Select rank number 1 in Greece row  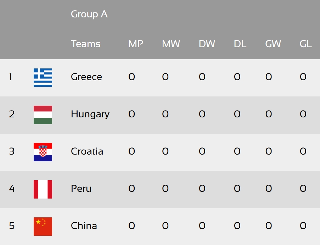point(11,77)
